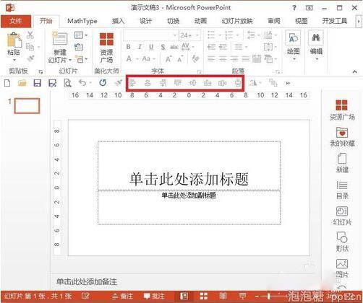
Task: Open 图片 (Pictures) in the side panel
Action: pos(342,268)
